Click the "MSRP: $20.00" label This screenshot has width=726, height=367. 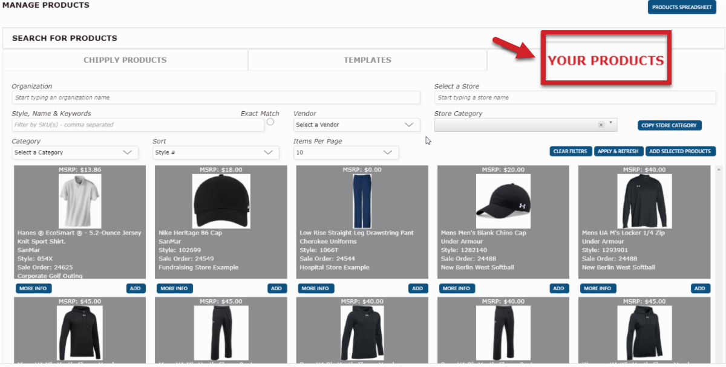coord(503,170)
